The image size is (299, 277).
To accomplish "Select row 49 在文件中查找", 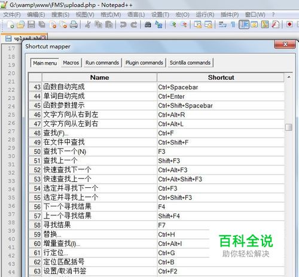I will 157,142.
